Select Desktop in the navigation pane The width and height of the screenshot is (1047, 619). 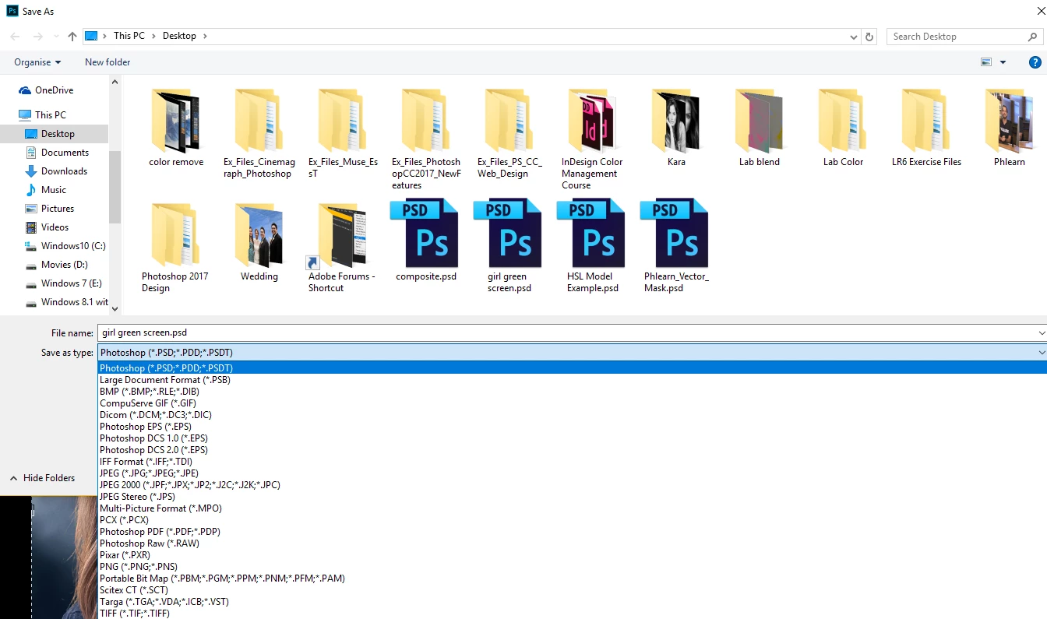55,134
